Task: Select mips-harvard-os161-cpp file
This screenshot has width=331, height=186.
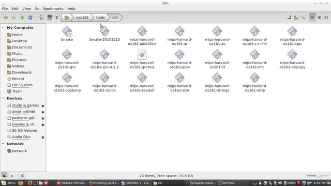Action: (x=292, y=32)
